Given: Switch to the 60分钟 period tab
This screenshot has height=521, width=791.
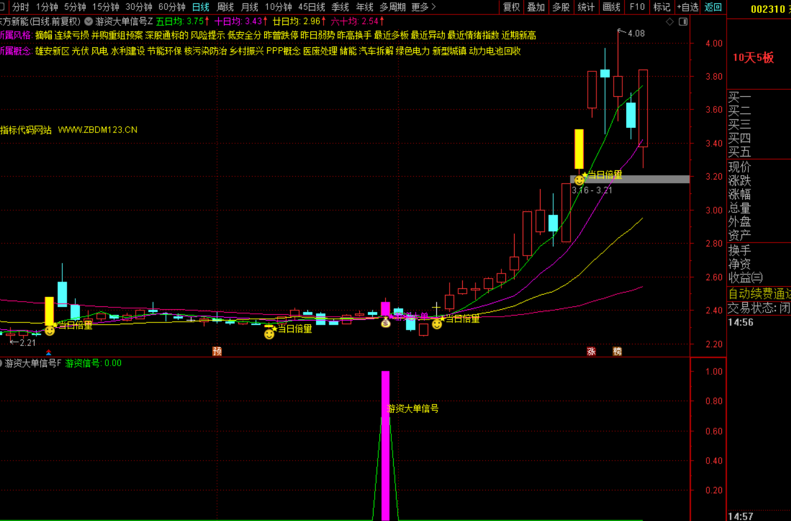Looking at the screenshot, I should click(172, 7).
